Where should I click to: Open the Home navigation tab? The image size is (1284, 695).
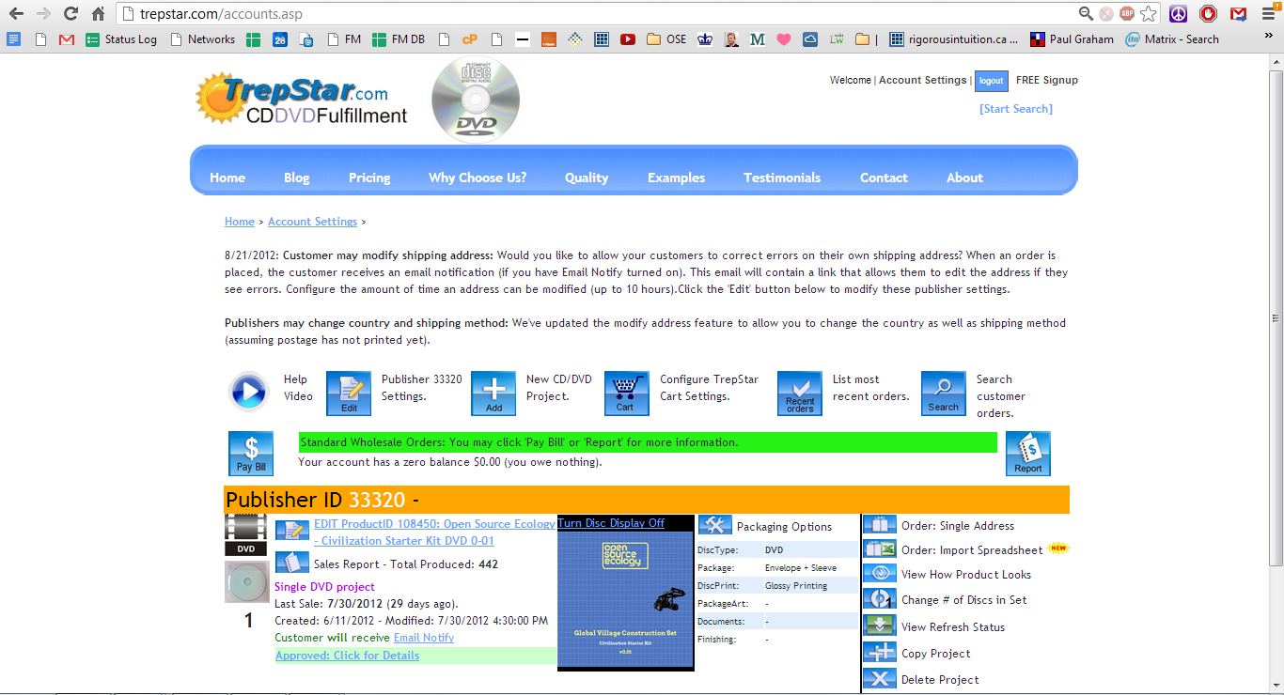[227, 178]
